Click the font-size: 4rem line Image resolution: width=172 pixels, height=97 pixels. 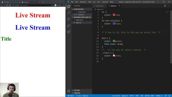(x=114, y=44)
